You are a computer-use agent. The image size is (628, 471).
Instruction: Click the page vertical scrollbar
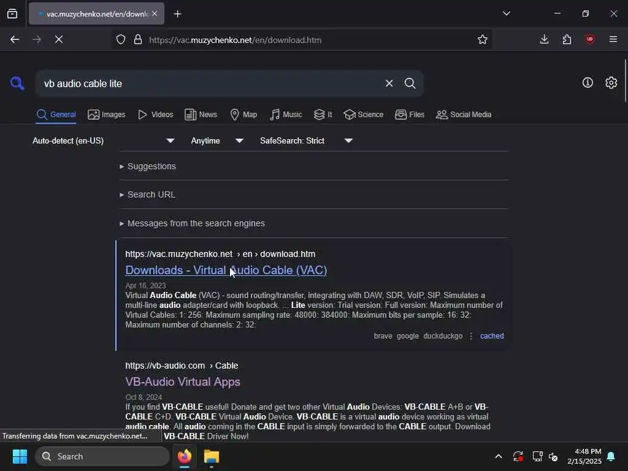pos(625,80)
